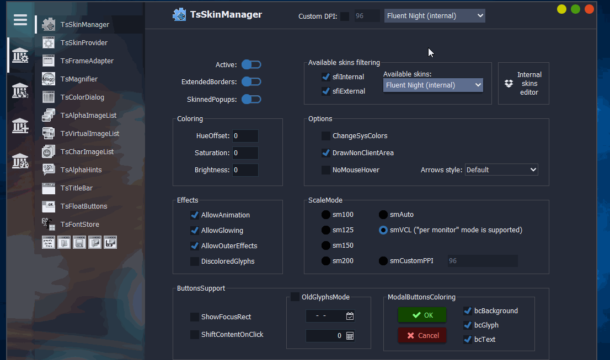
Task: Uncheck the AllowGlowing checkbox
Action: (195, 231)
